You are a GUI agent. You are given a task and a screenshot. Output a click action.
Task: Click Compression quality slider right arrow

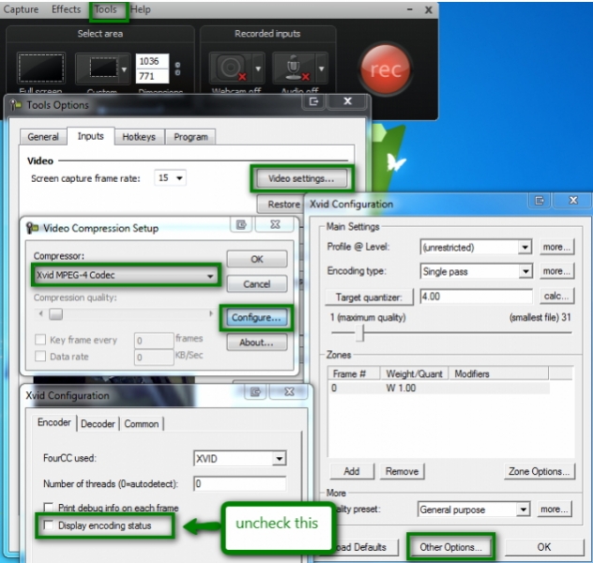(211, 313)
